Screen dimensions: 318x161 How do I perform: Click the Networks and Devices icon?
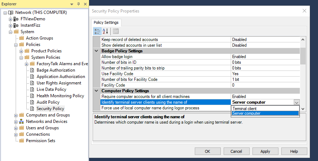[x=21, y=121]
